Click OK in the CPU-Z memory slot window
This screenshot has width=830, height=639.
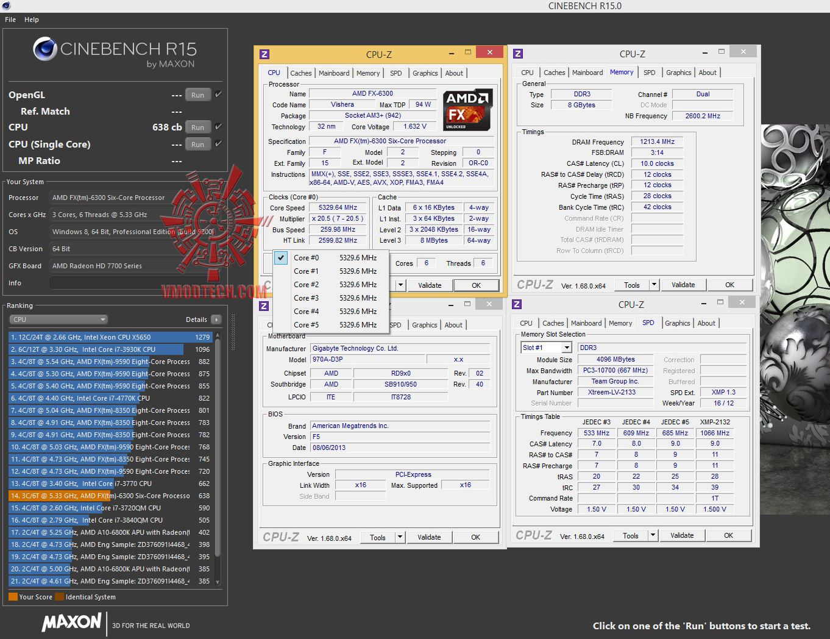(x=728, y=535)
